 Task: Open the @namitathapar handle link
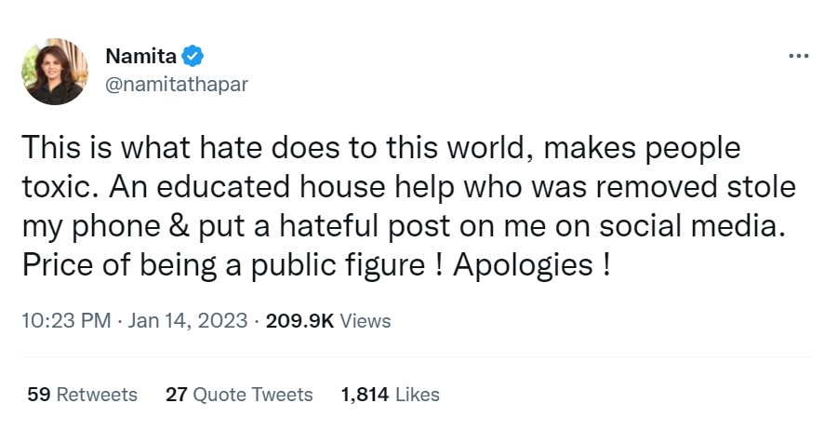click(177, 84)
